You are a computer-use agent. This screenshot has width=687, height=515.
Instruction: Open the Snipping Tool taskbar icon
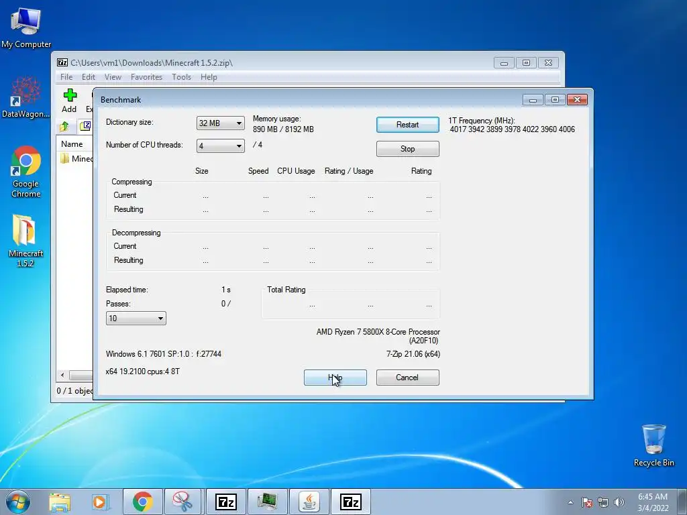click(182, 502)
